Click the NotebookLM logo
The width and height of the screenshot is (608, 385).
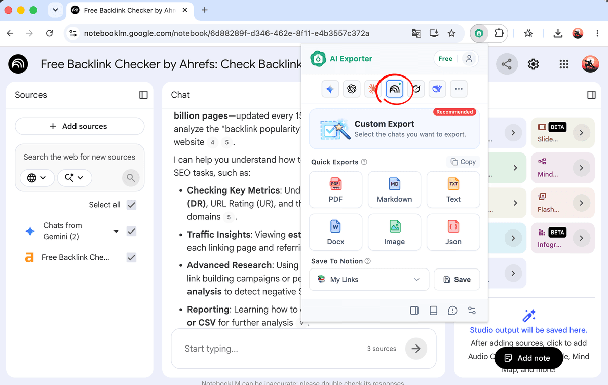pos(18,64)
